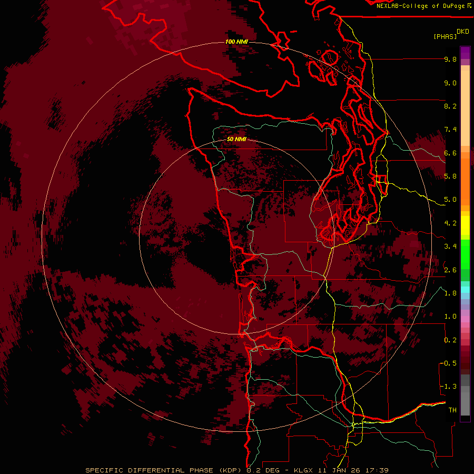Click the "TH" threshold label on the scale
This screenshot has width=474, height=474.
pyautogui.click(x=452, y=410)
